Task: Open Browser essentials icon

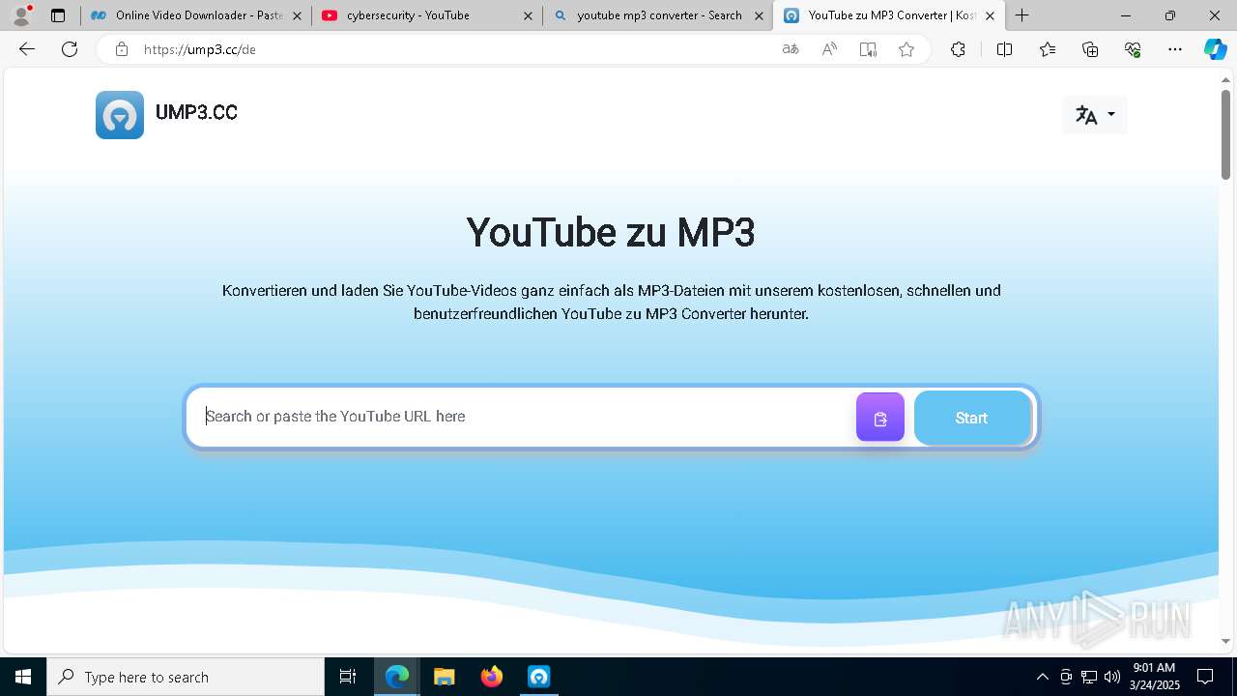Action: (1133, 49)
